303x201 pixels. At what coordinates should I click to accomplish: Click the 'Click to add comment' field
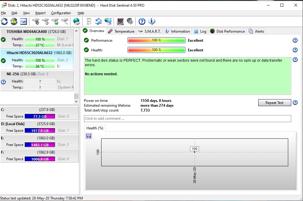click(x=187, y=118)
